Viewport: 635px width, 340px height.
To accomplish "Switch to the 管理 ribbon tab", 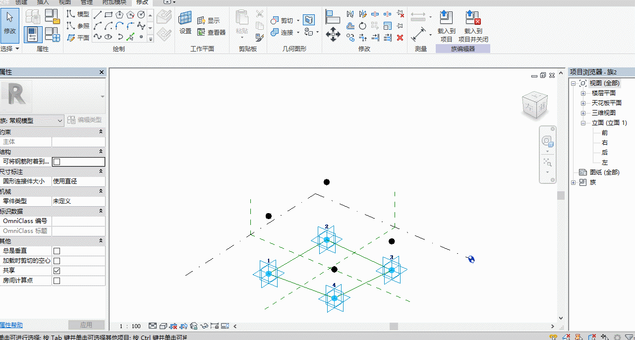I will 87,2.
